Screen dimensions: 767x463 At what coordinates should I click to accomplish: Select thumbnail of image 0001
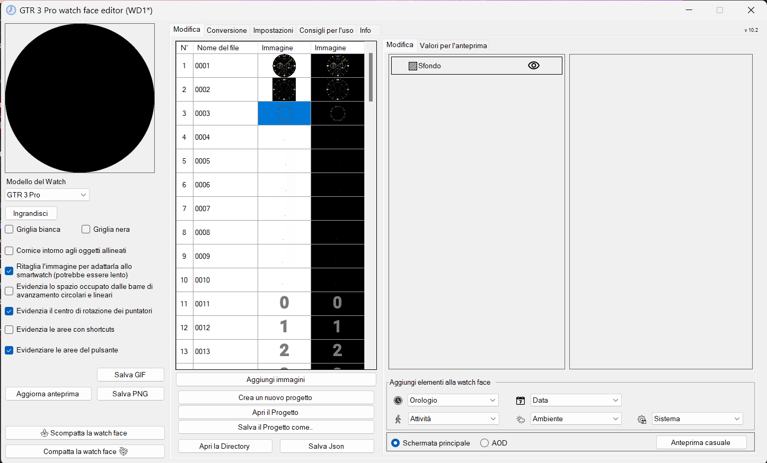click(284, 66)
